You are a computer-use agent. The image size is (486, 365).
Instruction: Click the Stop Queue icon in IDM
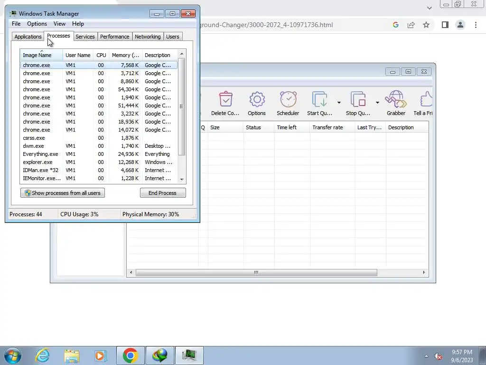358,103
